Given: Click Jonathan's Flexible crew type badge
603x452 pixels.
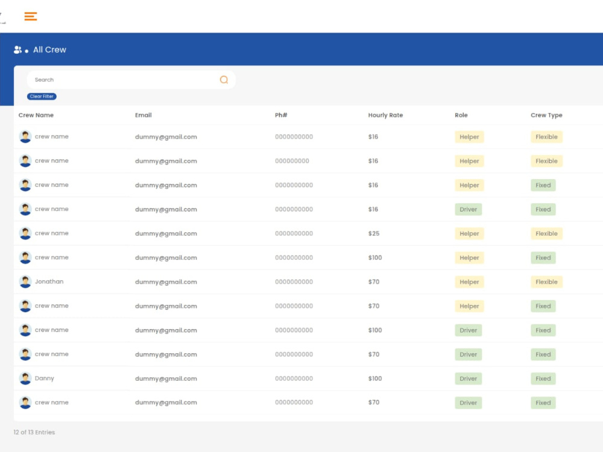Looking at the screenshot, I should coord(546,281).
